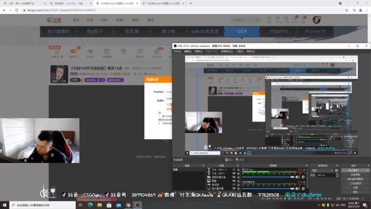Open the scene transition properties gear
The image size is (371, 209).
(337, 170)
